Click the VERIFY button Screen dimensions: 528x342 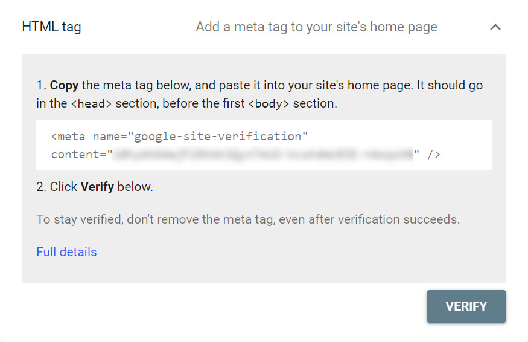466,306
